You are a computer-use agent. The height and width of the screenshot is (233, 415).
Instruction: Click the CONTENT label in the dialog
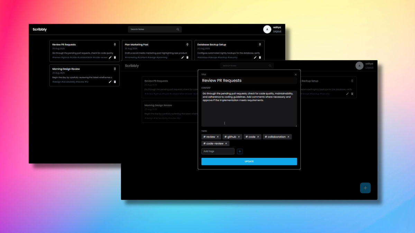(206, 88)
